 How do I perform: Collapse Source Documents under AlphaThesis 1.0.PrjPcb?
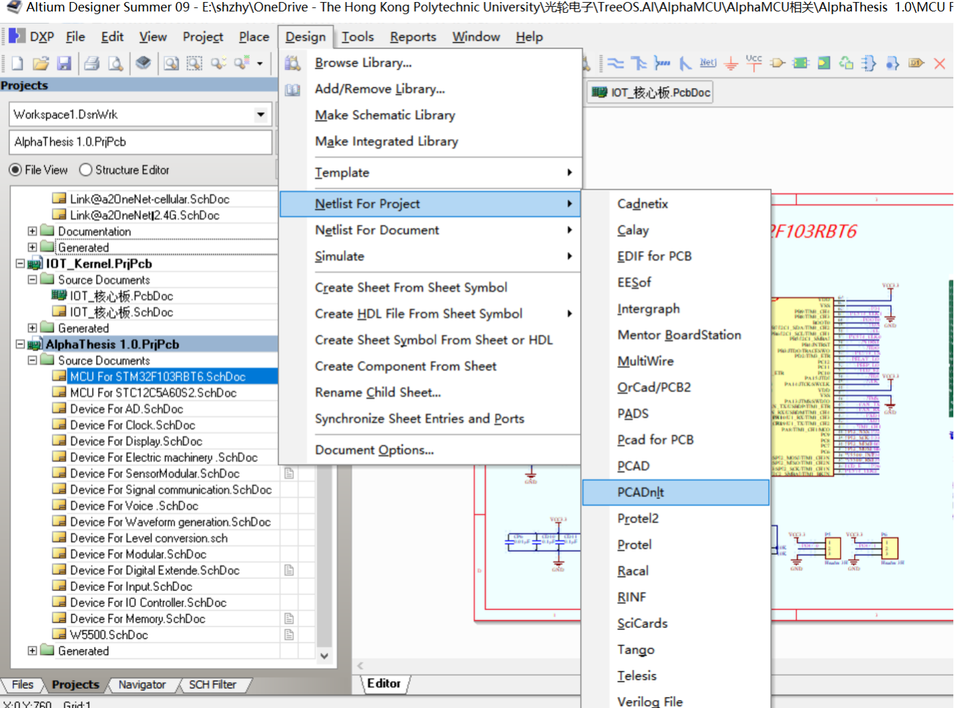click(x=32, y=360)
